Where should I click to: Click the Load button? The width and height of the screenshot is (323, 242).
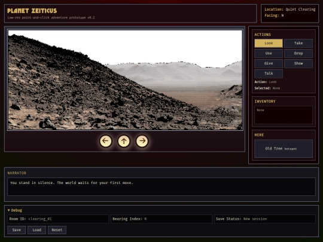[36, 230]
